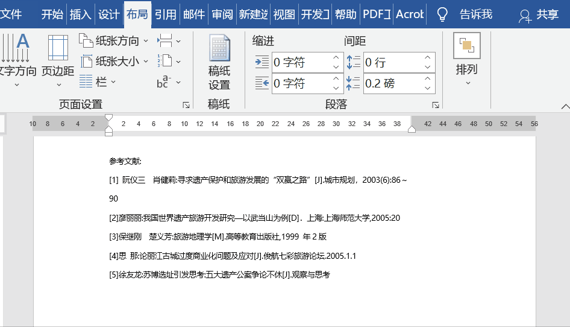
Task: Click reference [4] 思那 line
Action: click(x=233, y=256)
